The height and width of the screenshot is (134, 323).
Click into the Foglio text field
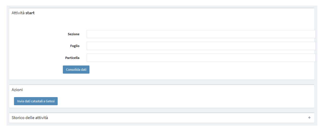(x=201, y=46)
